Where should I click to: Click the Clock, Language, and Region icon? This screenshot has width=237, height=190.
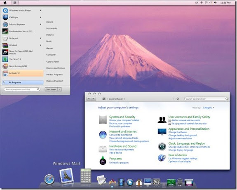point(162,146)
